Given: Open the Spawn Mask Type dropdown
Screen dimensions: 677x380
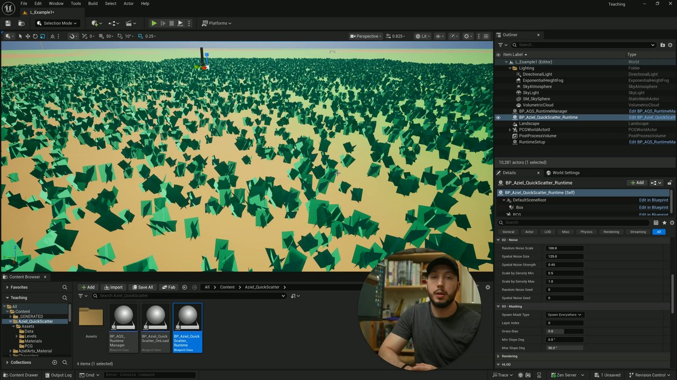Looking at the screenshot, I should pyautogui.click(x=564, y=315).
